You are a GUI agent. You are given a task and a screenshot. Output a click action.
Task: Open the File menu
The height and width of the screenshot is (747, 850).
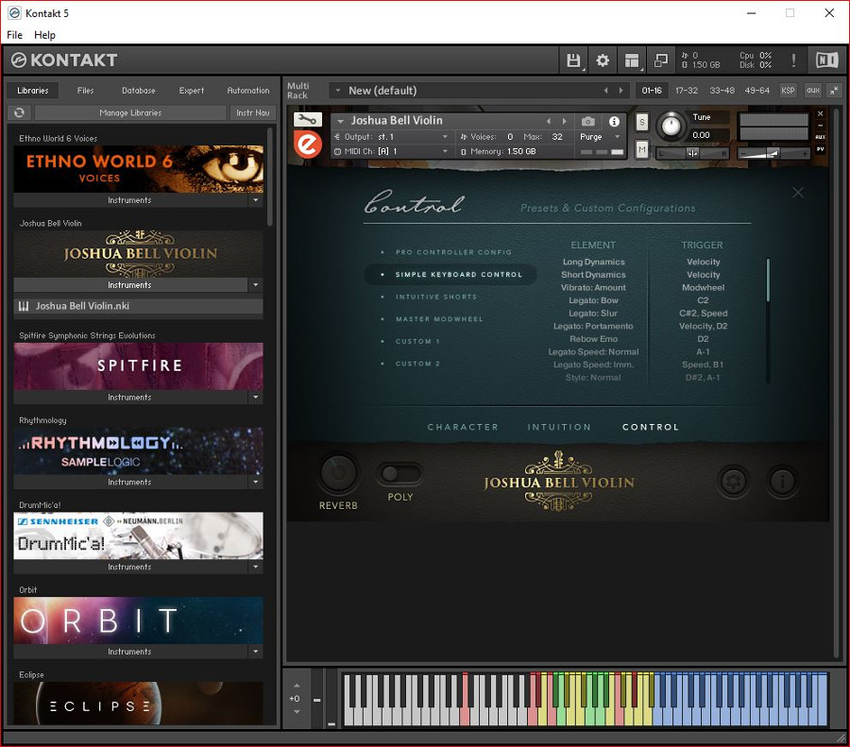(14, 35)
